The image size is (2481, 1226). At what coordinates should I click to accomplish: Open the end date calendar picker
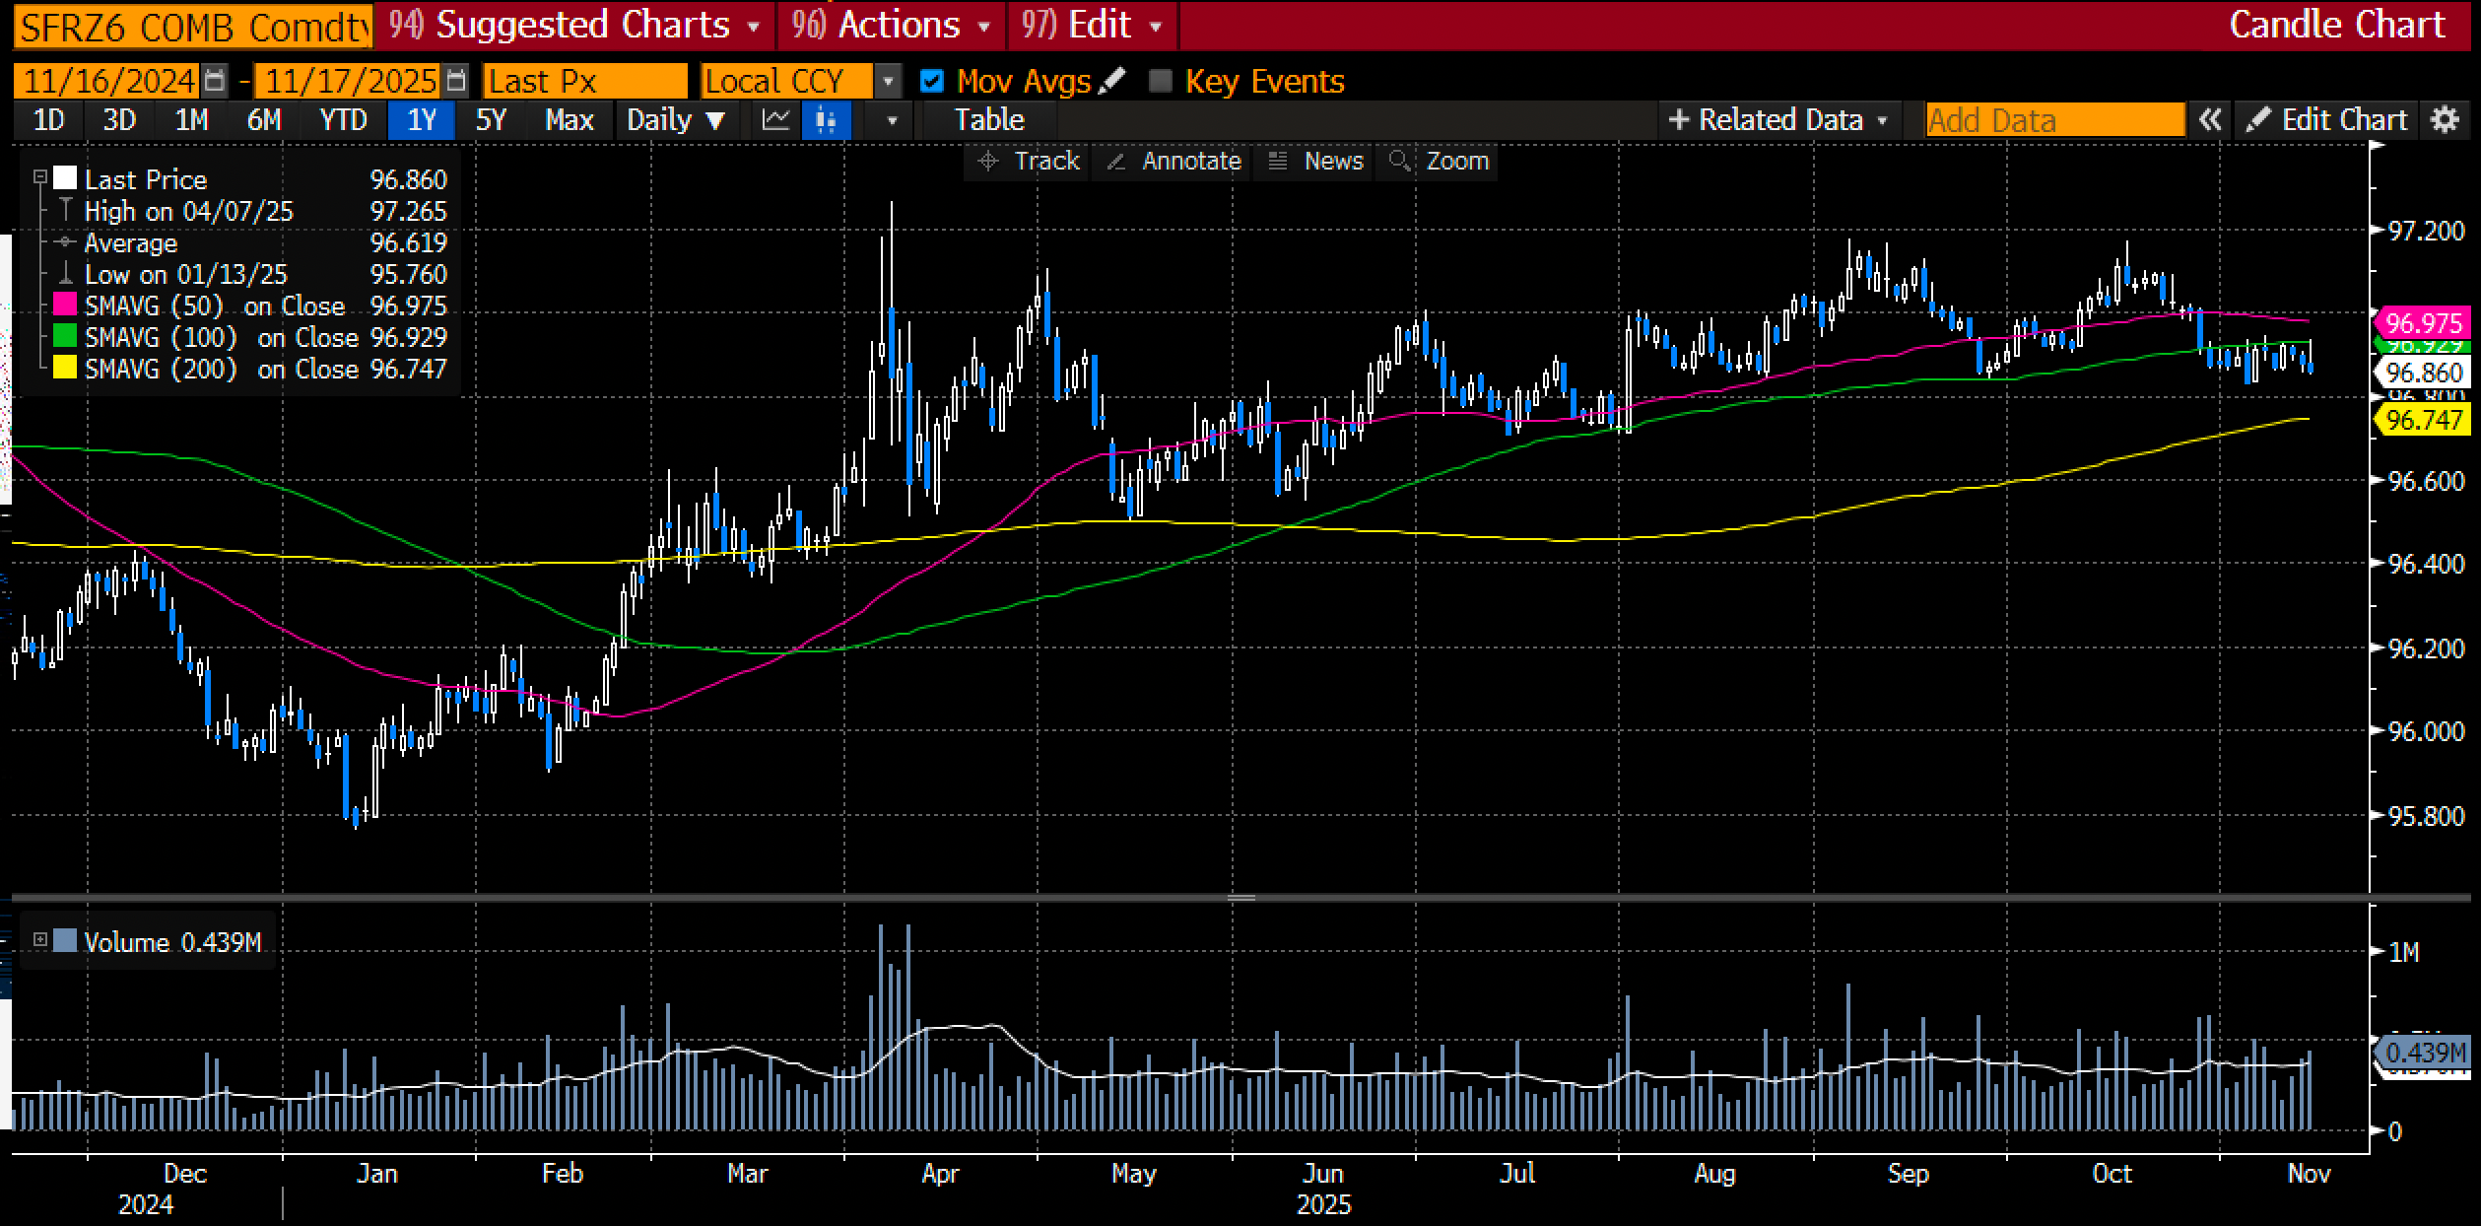pos(456,81)
